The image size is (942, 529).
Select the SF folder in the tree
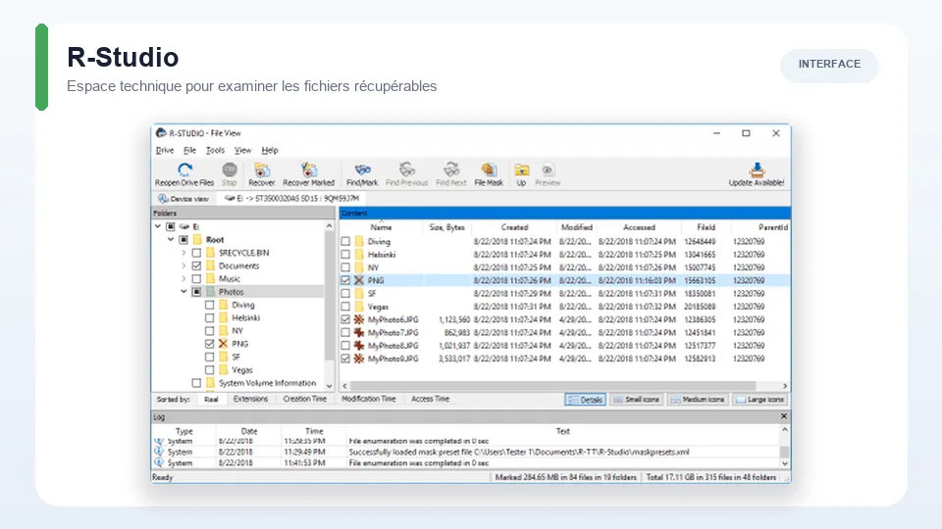[x=236, y=357]
